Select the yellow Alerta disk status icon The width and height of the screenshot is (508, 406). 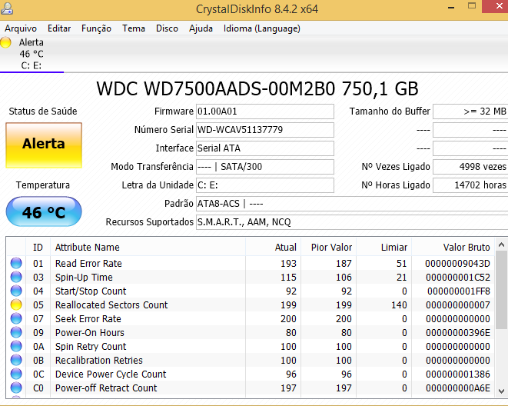6,42
